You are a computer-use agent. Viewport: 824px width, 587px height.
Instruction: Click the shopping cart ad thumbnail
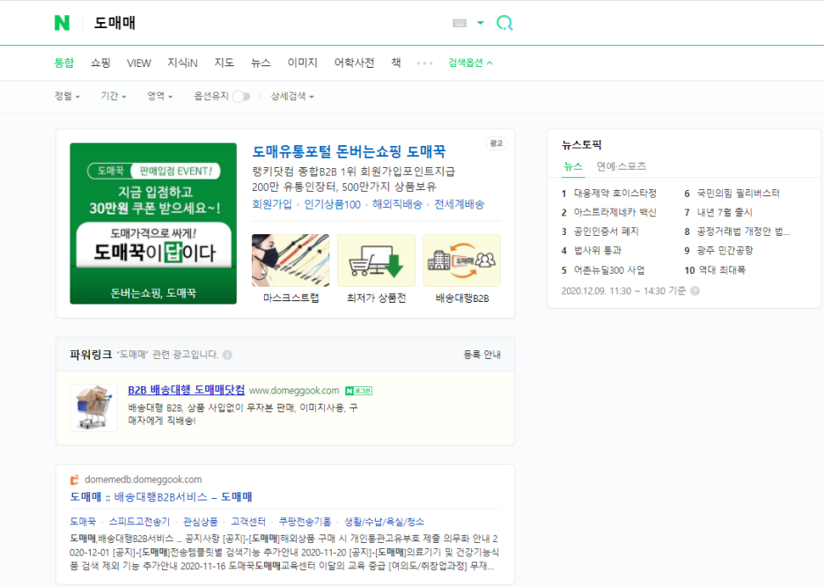coord(94,407)
